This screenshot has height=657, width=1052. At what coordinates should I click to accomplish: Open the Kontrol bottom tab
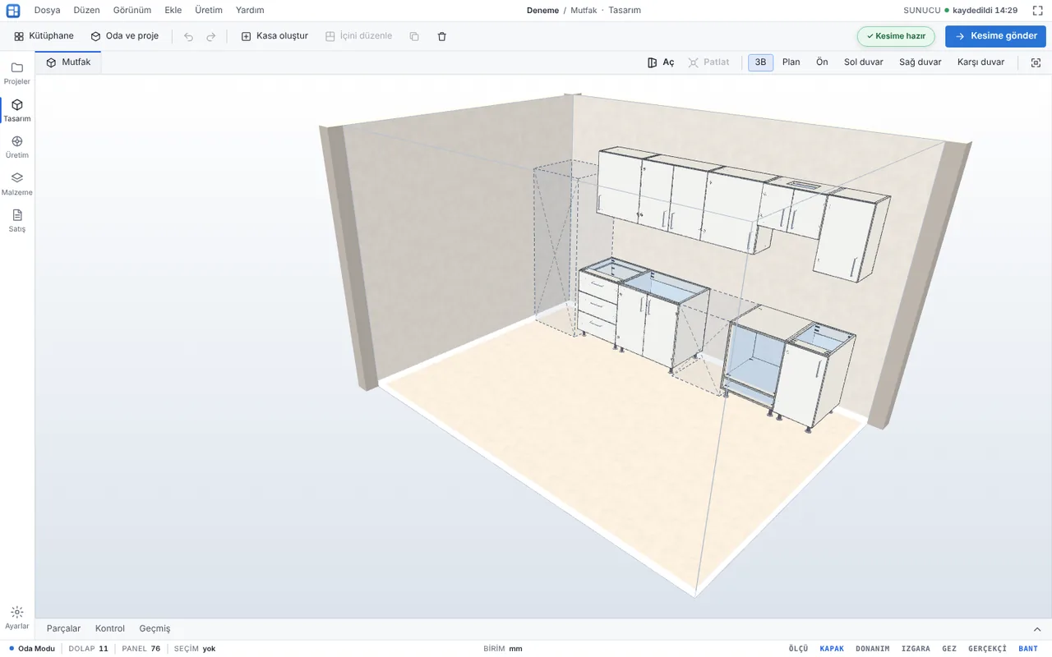click(x=109, y=629)
